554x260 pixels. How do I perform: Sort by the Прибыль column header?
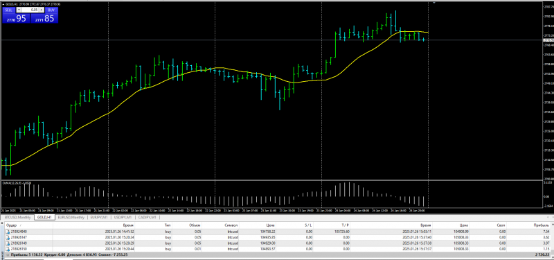(x=542, y=225)
